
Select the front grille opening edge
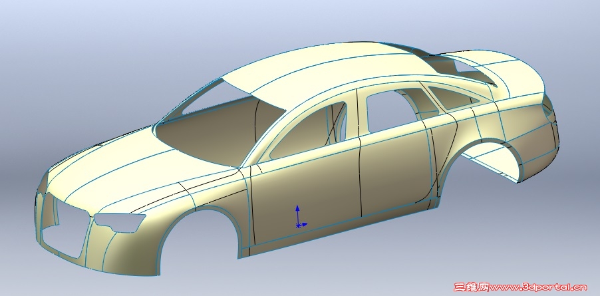point(67,229)
